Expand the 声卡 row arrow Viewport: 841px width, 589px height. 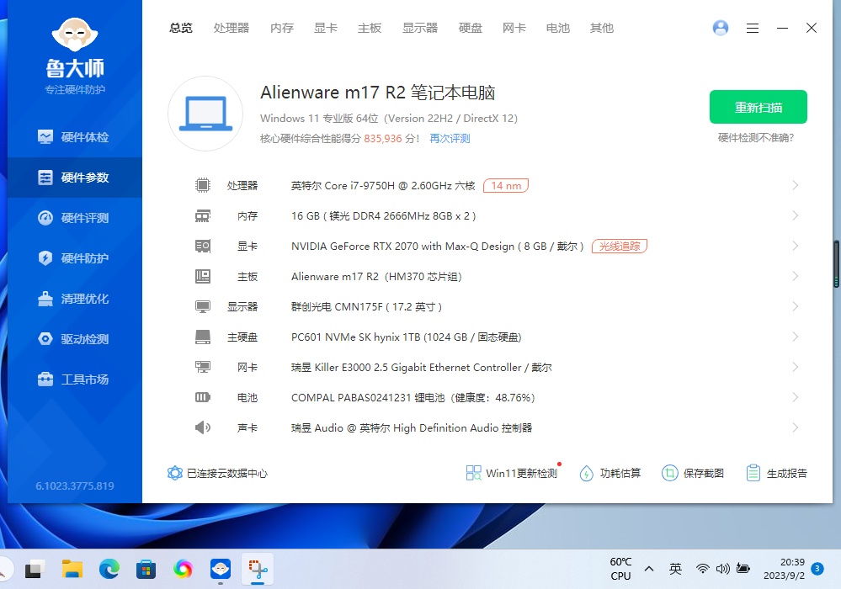point(795,427)
